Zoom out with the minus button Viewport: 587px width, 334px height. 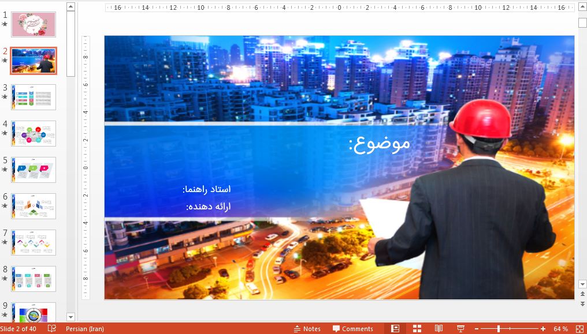(477, 329)
